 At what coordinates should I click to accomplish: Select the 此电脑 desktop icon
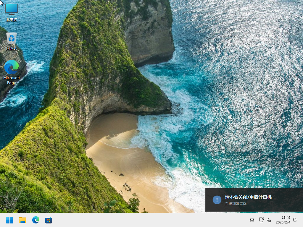pos(12,9)
